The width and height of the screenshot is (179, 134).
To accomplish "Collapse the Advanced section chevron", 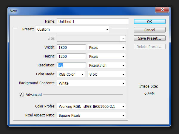I will 21,95.
